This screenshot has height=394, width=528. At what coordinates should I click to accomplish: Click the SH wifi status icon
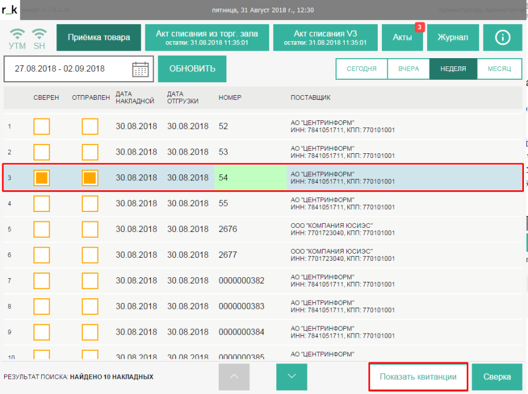pos(39,37)
